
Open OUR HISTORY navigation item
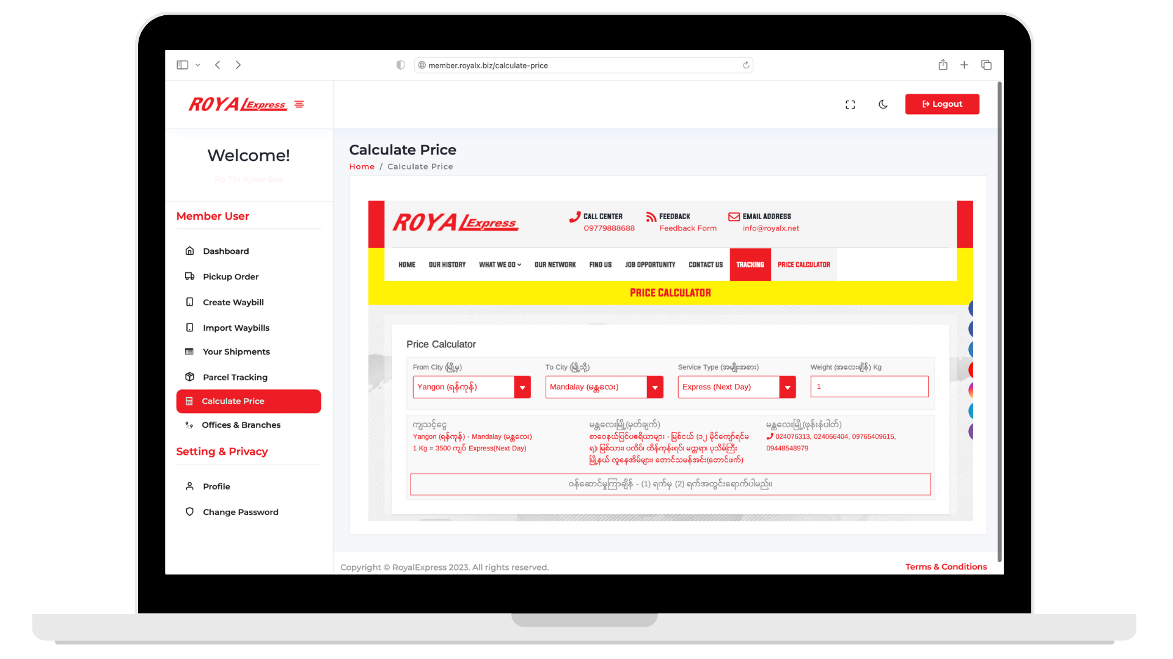447,265
